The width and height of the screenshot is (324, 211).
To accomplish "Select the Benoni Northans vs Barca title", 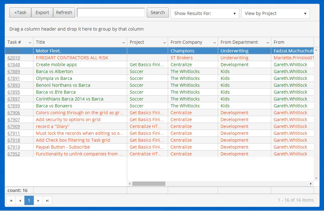I will click(x=63, y=85).
